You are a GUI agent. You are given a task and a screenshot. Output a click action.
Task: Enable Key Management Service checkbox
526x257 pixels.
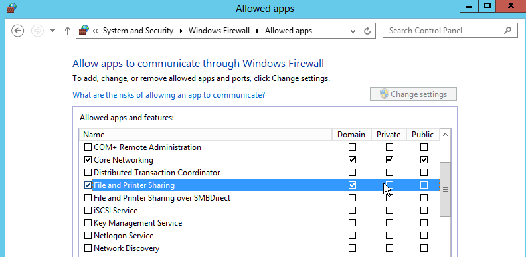88,222
